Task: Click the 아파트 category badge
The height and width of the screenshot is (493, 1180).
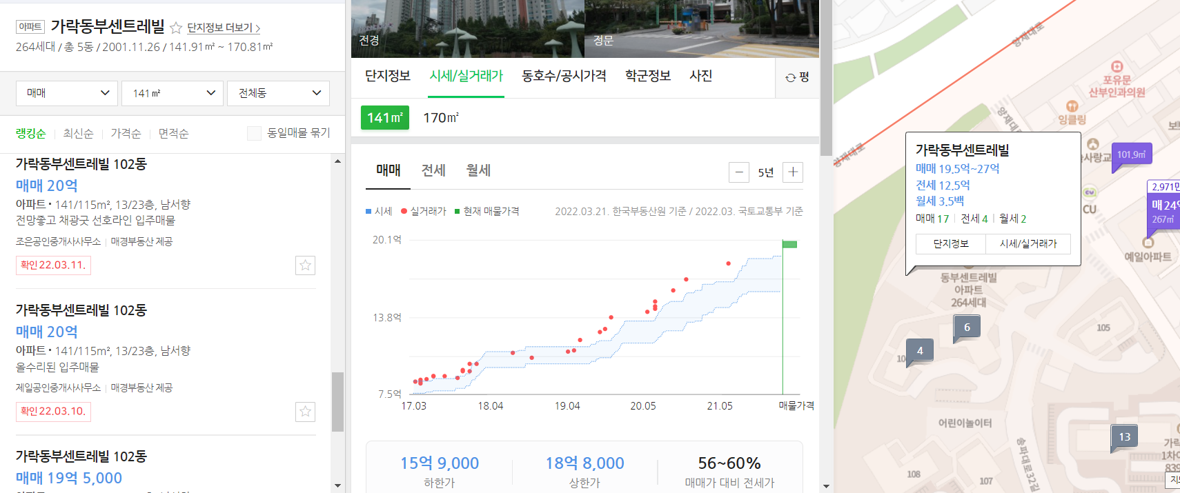Action: [x=30, y=27]
